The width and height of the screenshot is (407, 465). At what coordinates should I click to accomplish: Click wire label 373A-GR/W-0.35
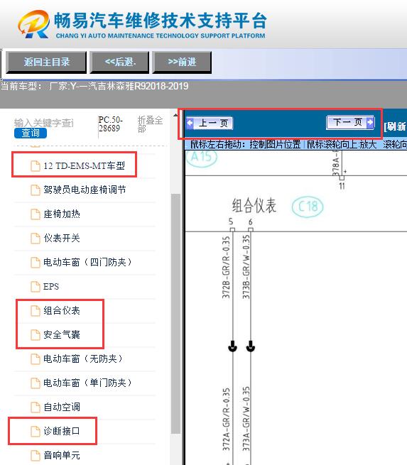[246, 419]
